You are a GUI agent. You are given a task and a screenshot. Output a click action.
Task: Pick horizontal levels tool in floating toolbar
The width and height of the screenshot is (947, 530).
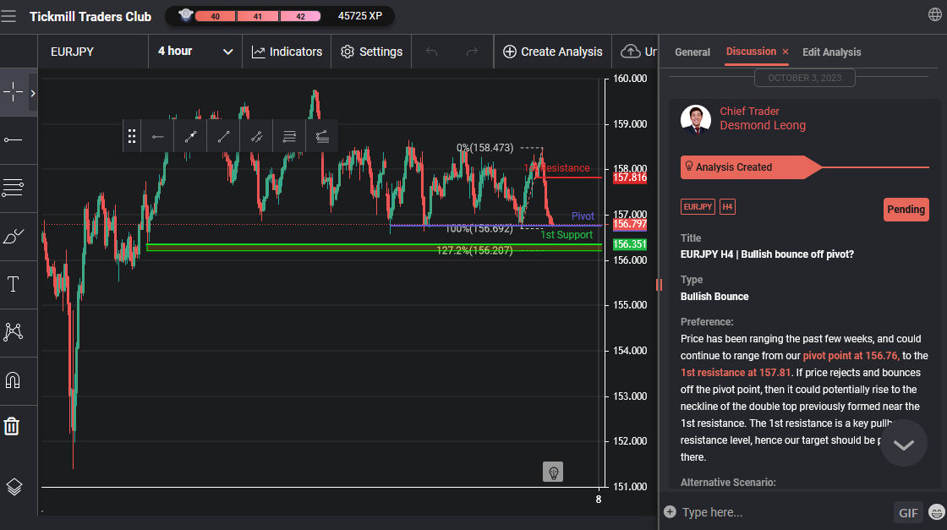289,136
